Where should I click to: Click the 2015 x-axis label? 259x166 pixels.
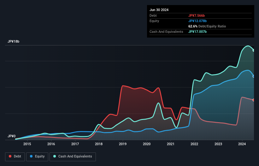pos(27,144)
